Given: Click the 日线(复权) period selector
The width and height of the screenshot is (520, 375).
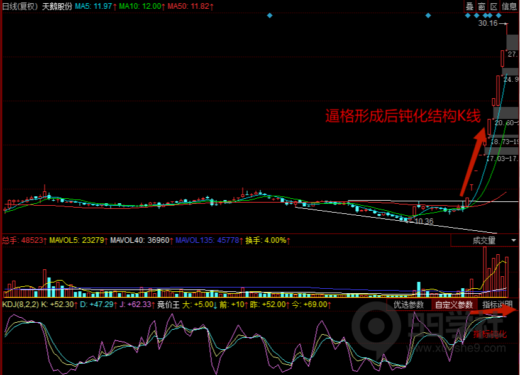Looking at the screenshot, I should [x=20, y=6].
